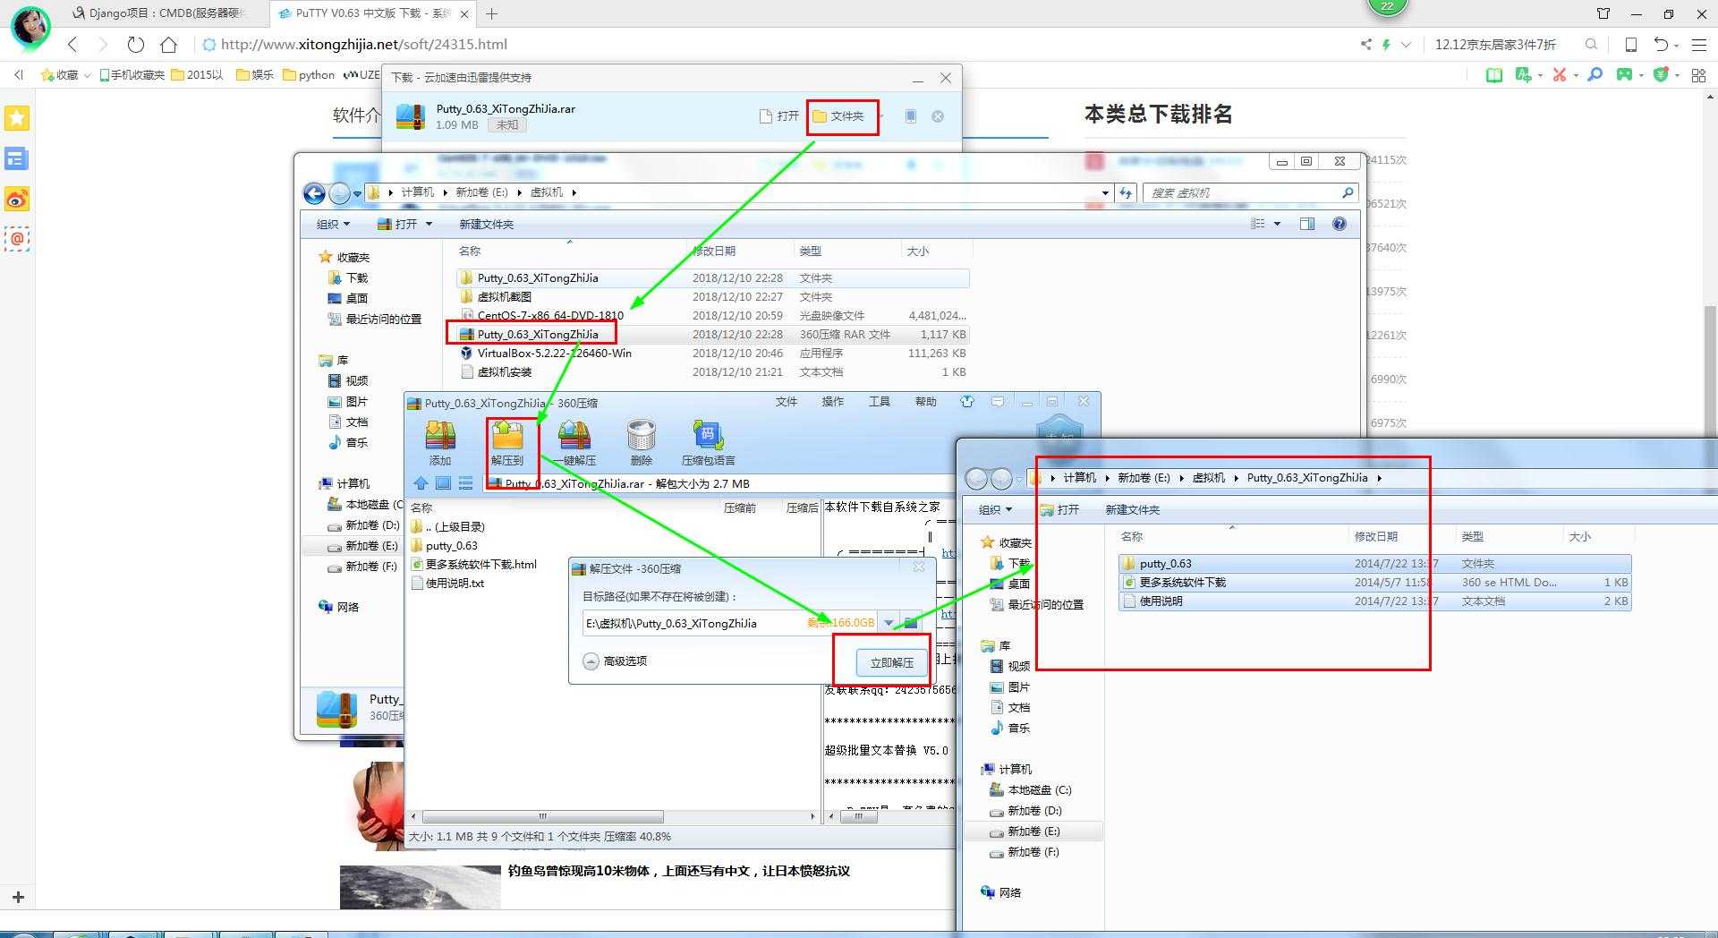Click the 删除 trash icon in 360压缩
1718x938 pixels.
tap(642, 443)
